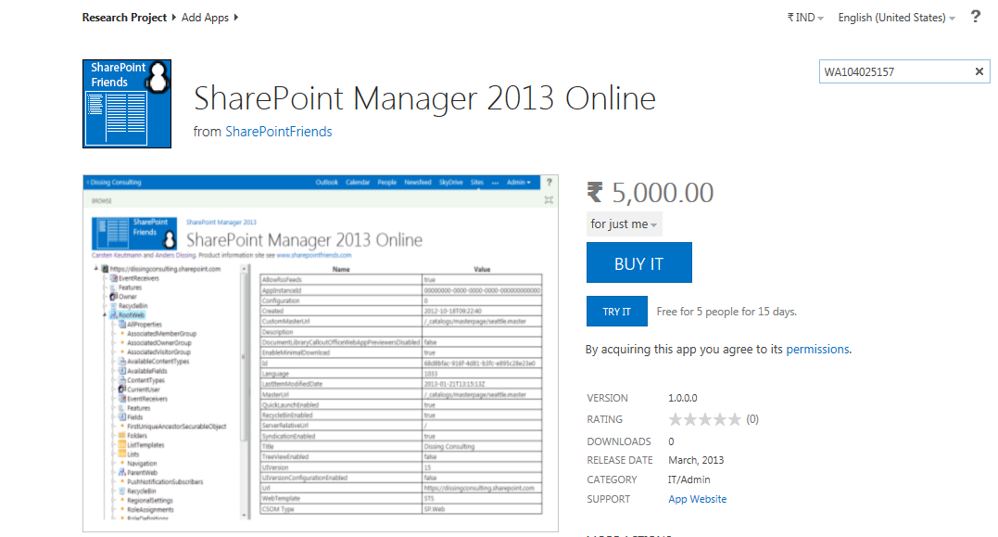Click the category value IT/Admin

coord(688,479)
